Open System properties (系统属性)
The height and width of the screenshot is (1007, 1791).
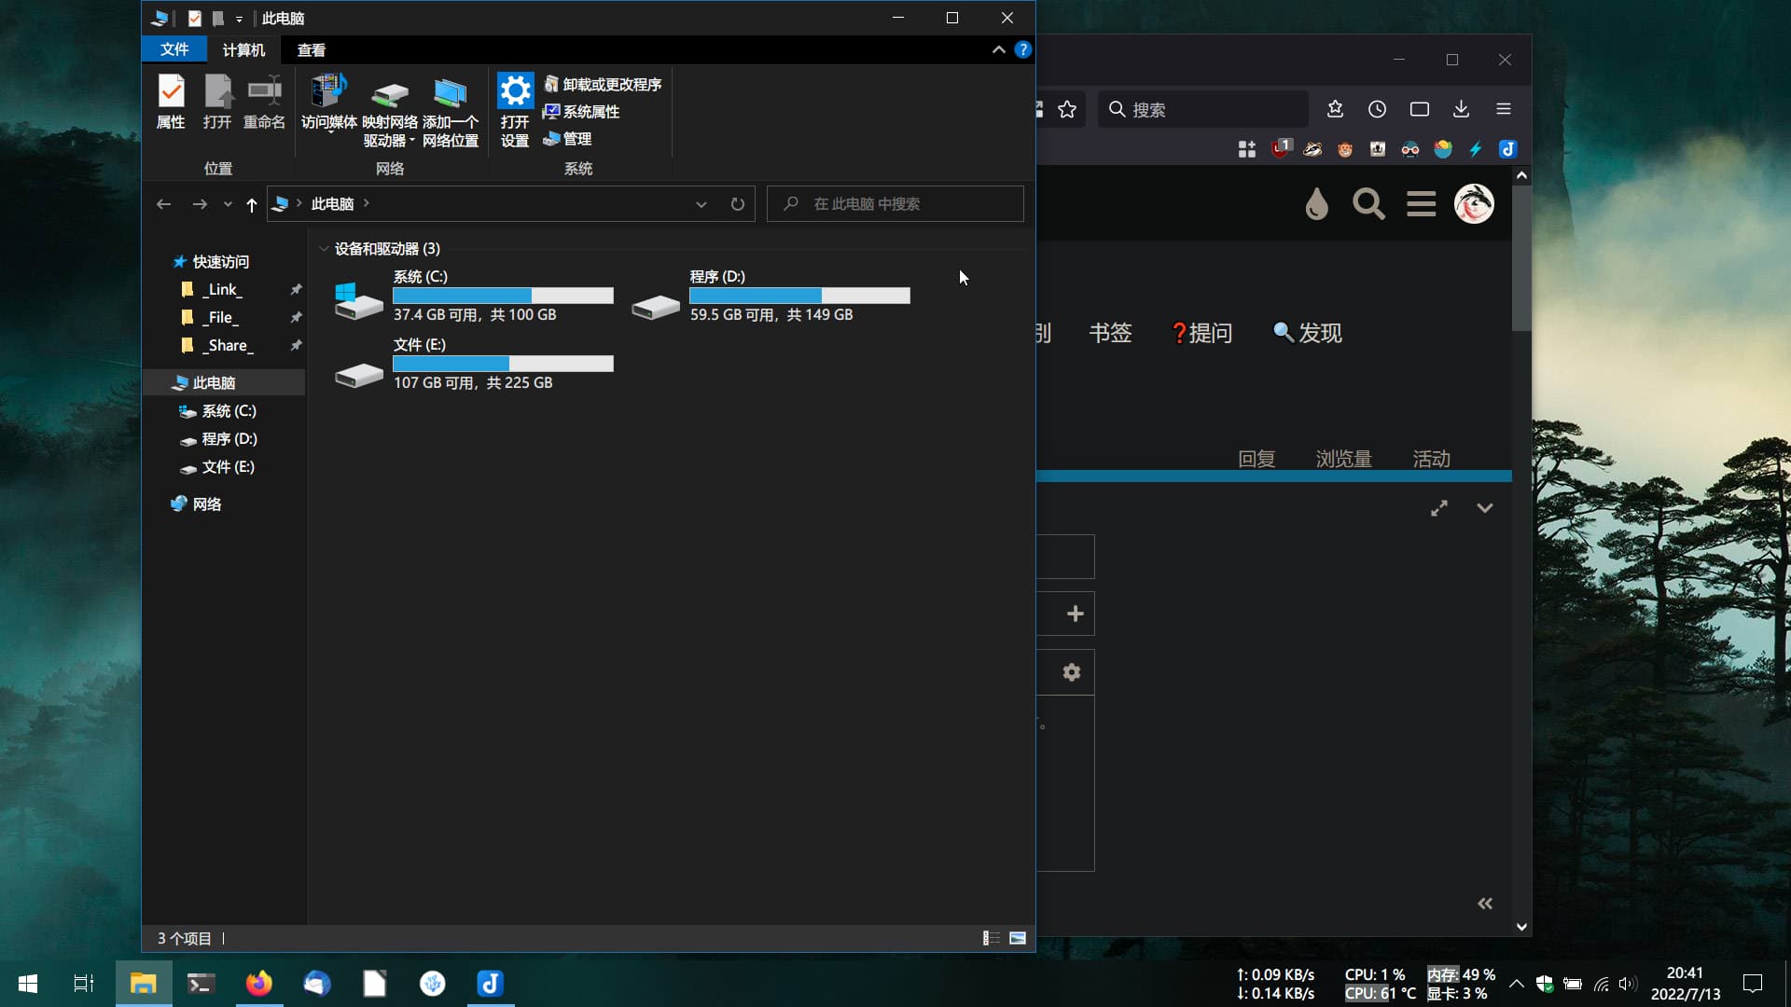582,112
